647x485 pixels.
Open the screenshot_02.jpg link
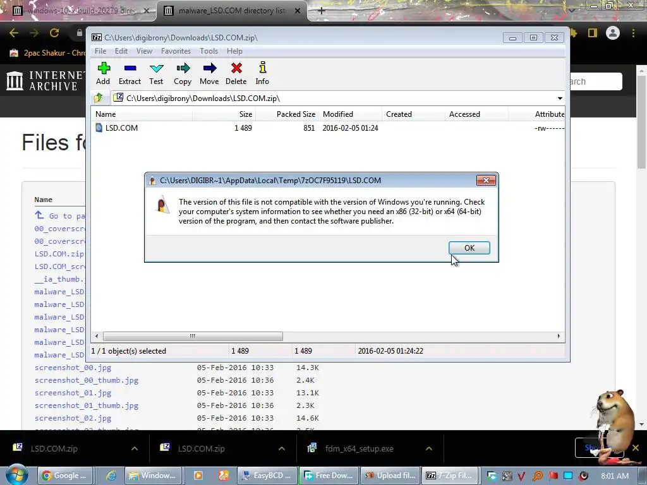click(73, 418)
